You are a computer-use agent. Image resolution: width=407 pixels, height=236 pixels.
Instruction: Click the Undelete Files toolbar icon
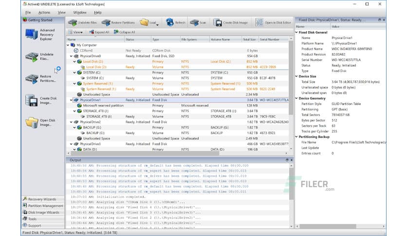82,22
